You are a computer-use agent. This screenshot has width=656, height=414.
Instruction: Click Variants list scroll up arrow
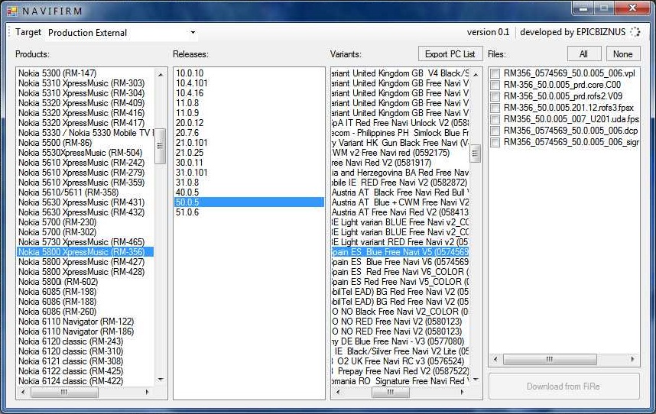click(476, 74)
